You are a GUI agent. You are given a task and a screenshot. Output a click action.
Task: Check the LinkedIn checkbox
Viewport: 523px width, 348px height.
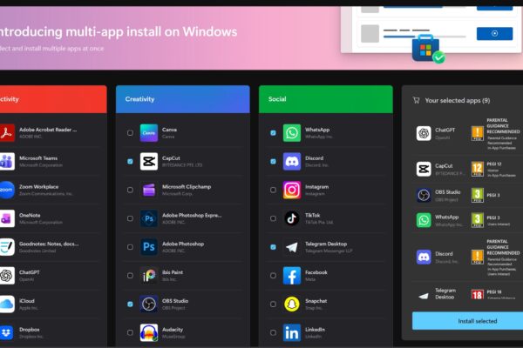(273, 332)
